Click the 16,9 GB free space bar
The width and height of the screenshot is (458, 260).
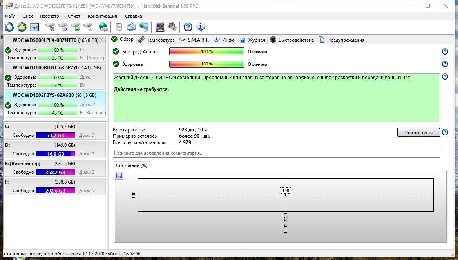tap(56, 154)
